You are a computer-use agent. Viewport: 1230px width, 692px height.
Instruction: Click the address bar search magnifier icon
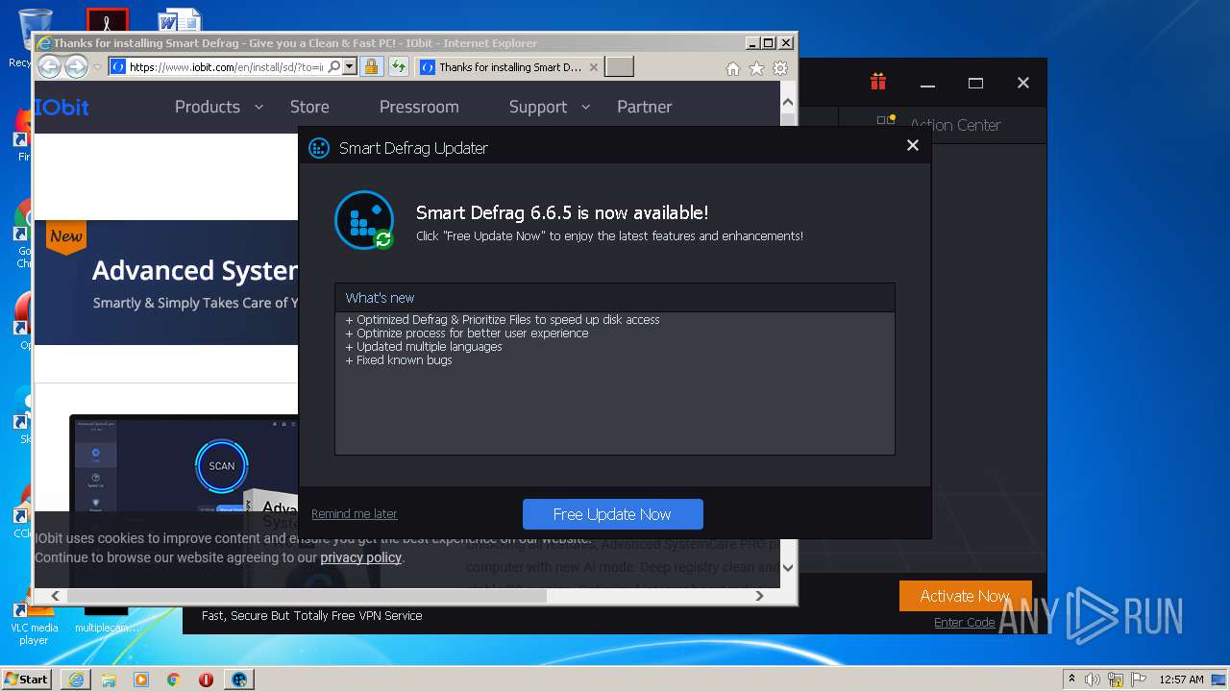(x=333, y=67)
